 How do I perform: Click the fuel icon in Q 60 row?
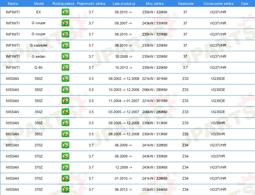(x=65, y=67)
